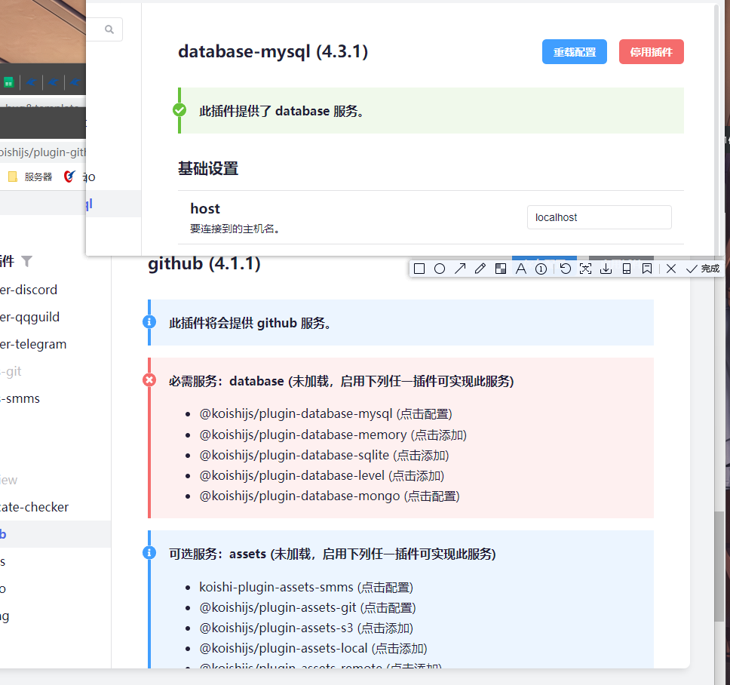Configure the koishi-plugin-assets-smms link
Viewport: 730px width, 685px height.
click(306, 588)
